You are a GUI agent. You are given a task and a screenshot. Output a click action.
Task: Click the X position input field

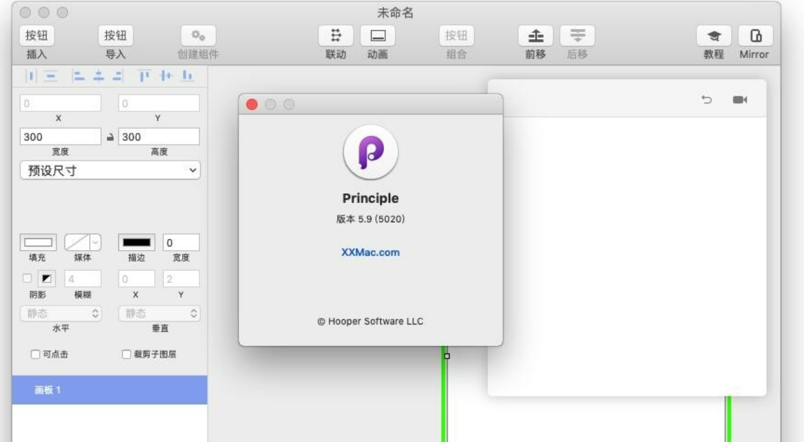click(61, 103)
